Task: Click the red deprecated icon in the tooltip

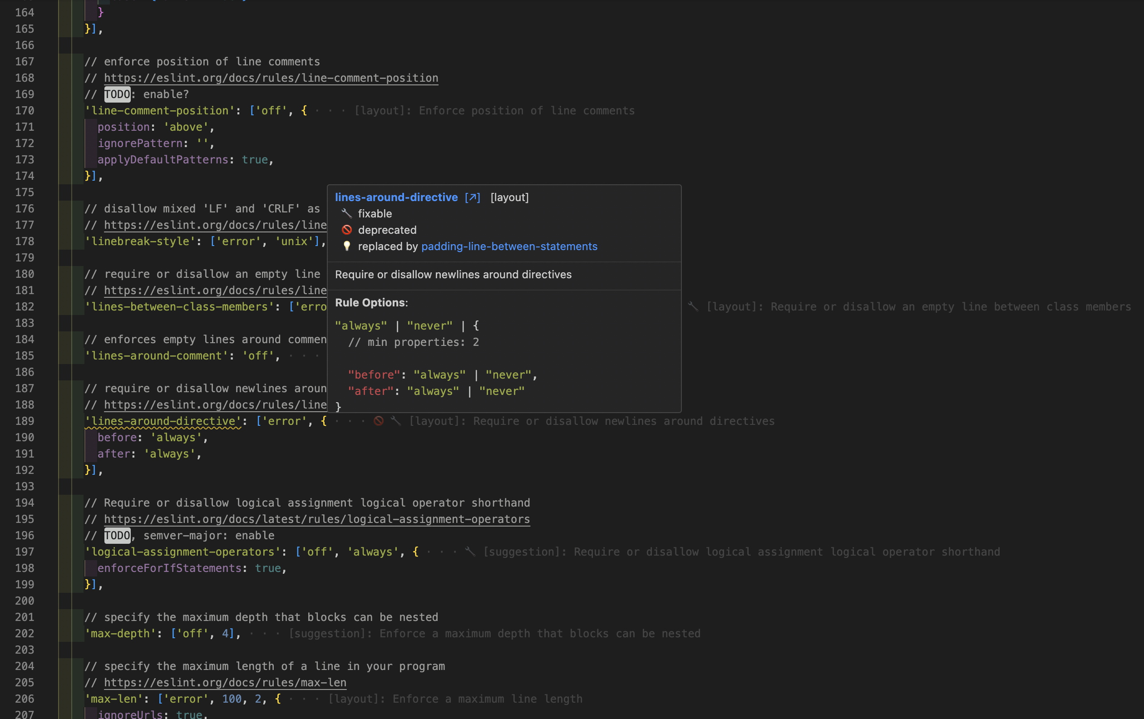Action: click(x=347, y=230)
